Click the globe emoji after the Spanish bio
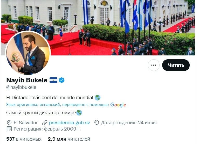Image resolution: width=199 pixels, height=144 pixels. click(x=98, y=98)
